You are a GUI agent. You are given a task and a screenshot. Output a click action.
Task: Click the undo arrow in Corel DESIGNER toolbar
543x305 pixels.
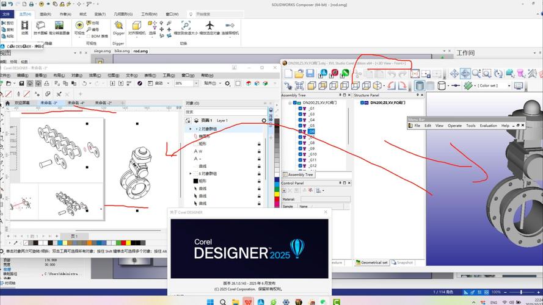click(x=84, y=84)
